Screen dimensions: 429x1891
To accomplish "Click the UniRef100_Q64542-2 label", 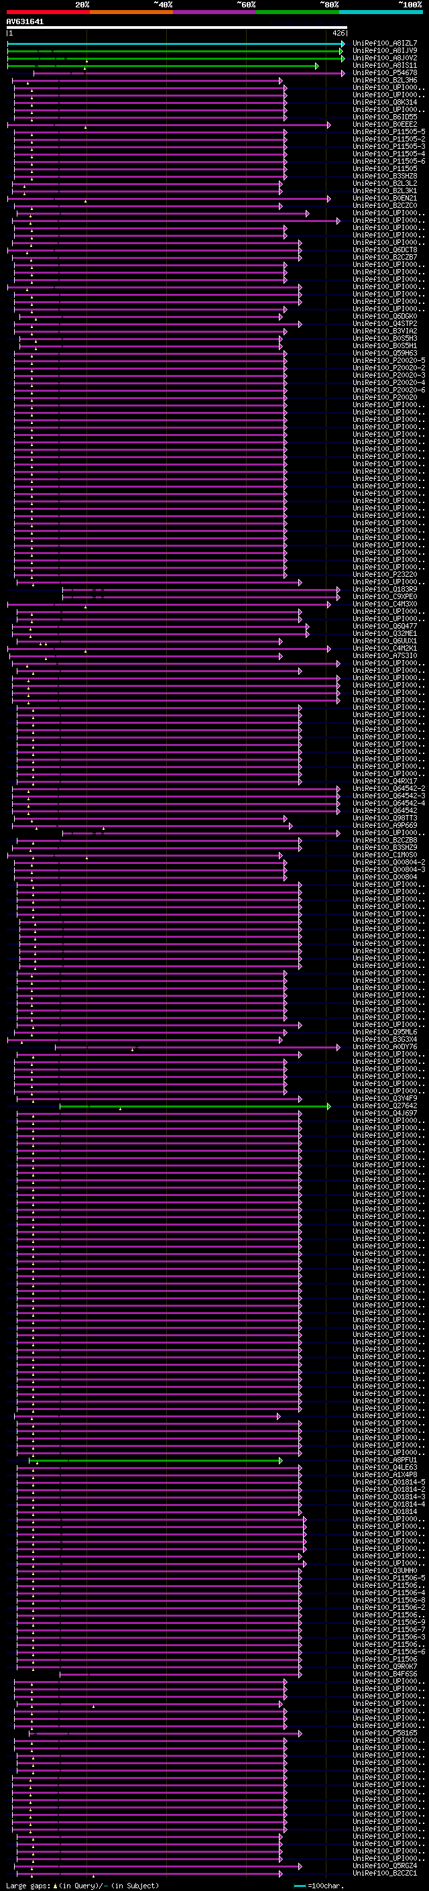I will (389, 788).
